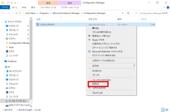This screenshot has height=112, width=170.
Task: Open the 3D オブジェクト folder
Action: pos(15,71)
